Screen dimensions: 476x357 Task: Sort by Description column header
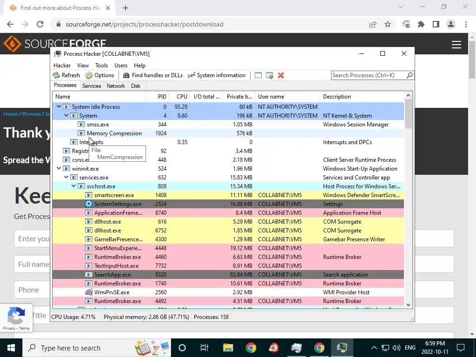362,97
